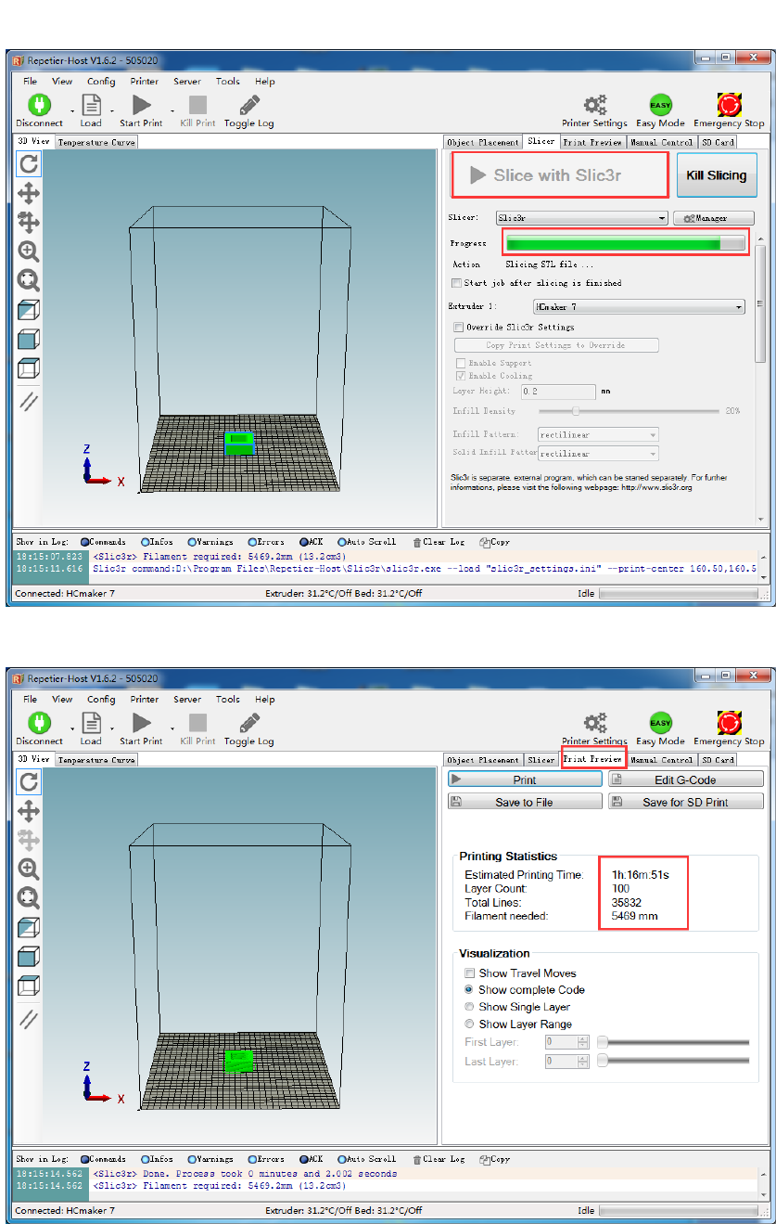Click the Load file icon in the Print Preview window
This screenshot has height=1224, width=776.
[91, 722]
